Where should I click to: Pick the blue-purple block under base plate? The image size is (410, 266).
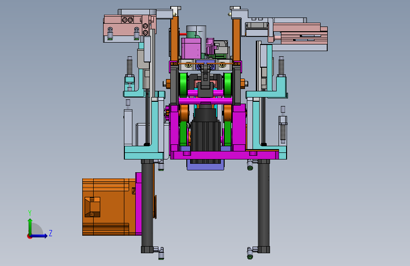[x=206, y=165]
